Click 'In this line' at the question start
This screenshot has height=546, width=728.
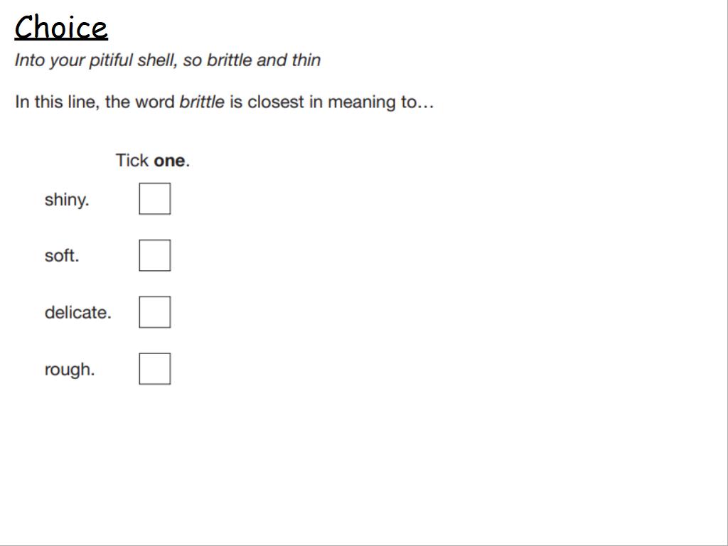coord(57,102)
